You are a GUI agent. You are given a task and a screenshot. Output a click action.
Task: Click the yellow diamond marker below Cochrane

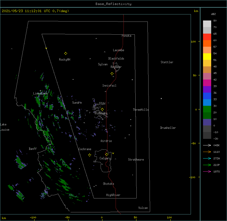pyautogui.click(x=90, y=155)
